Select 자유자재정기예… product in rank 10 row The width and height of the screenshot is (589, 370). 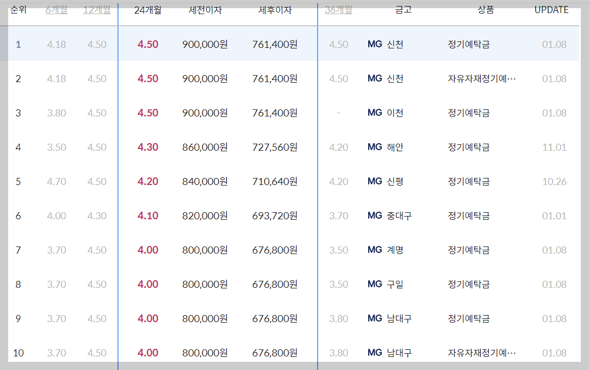tap(481, 353)
